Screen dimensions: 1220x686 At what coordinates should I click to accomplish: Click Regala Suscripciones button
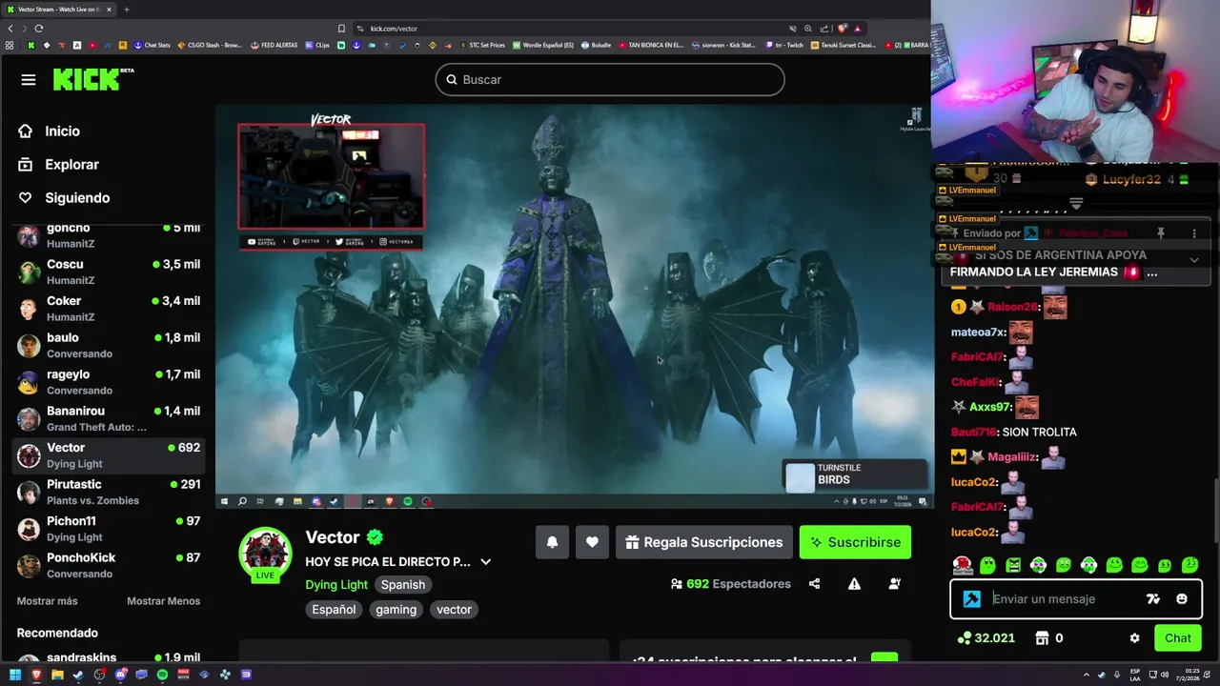[x=703, y=542]
